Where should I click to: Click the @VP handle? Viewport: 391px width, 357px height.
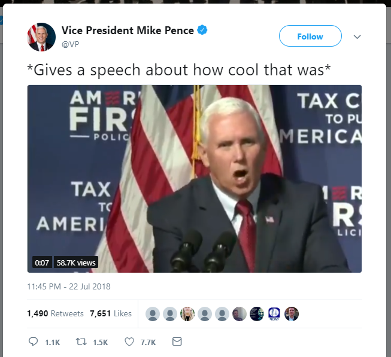[x=71, y=44]
